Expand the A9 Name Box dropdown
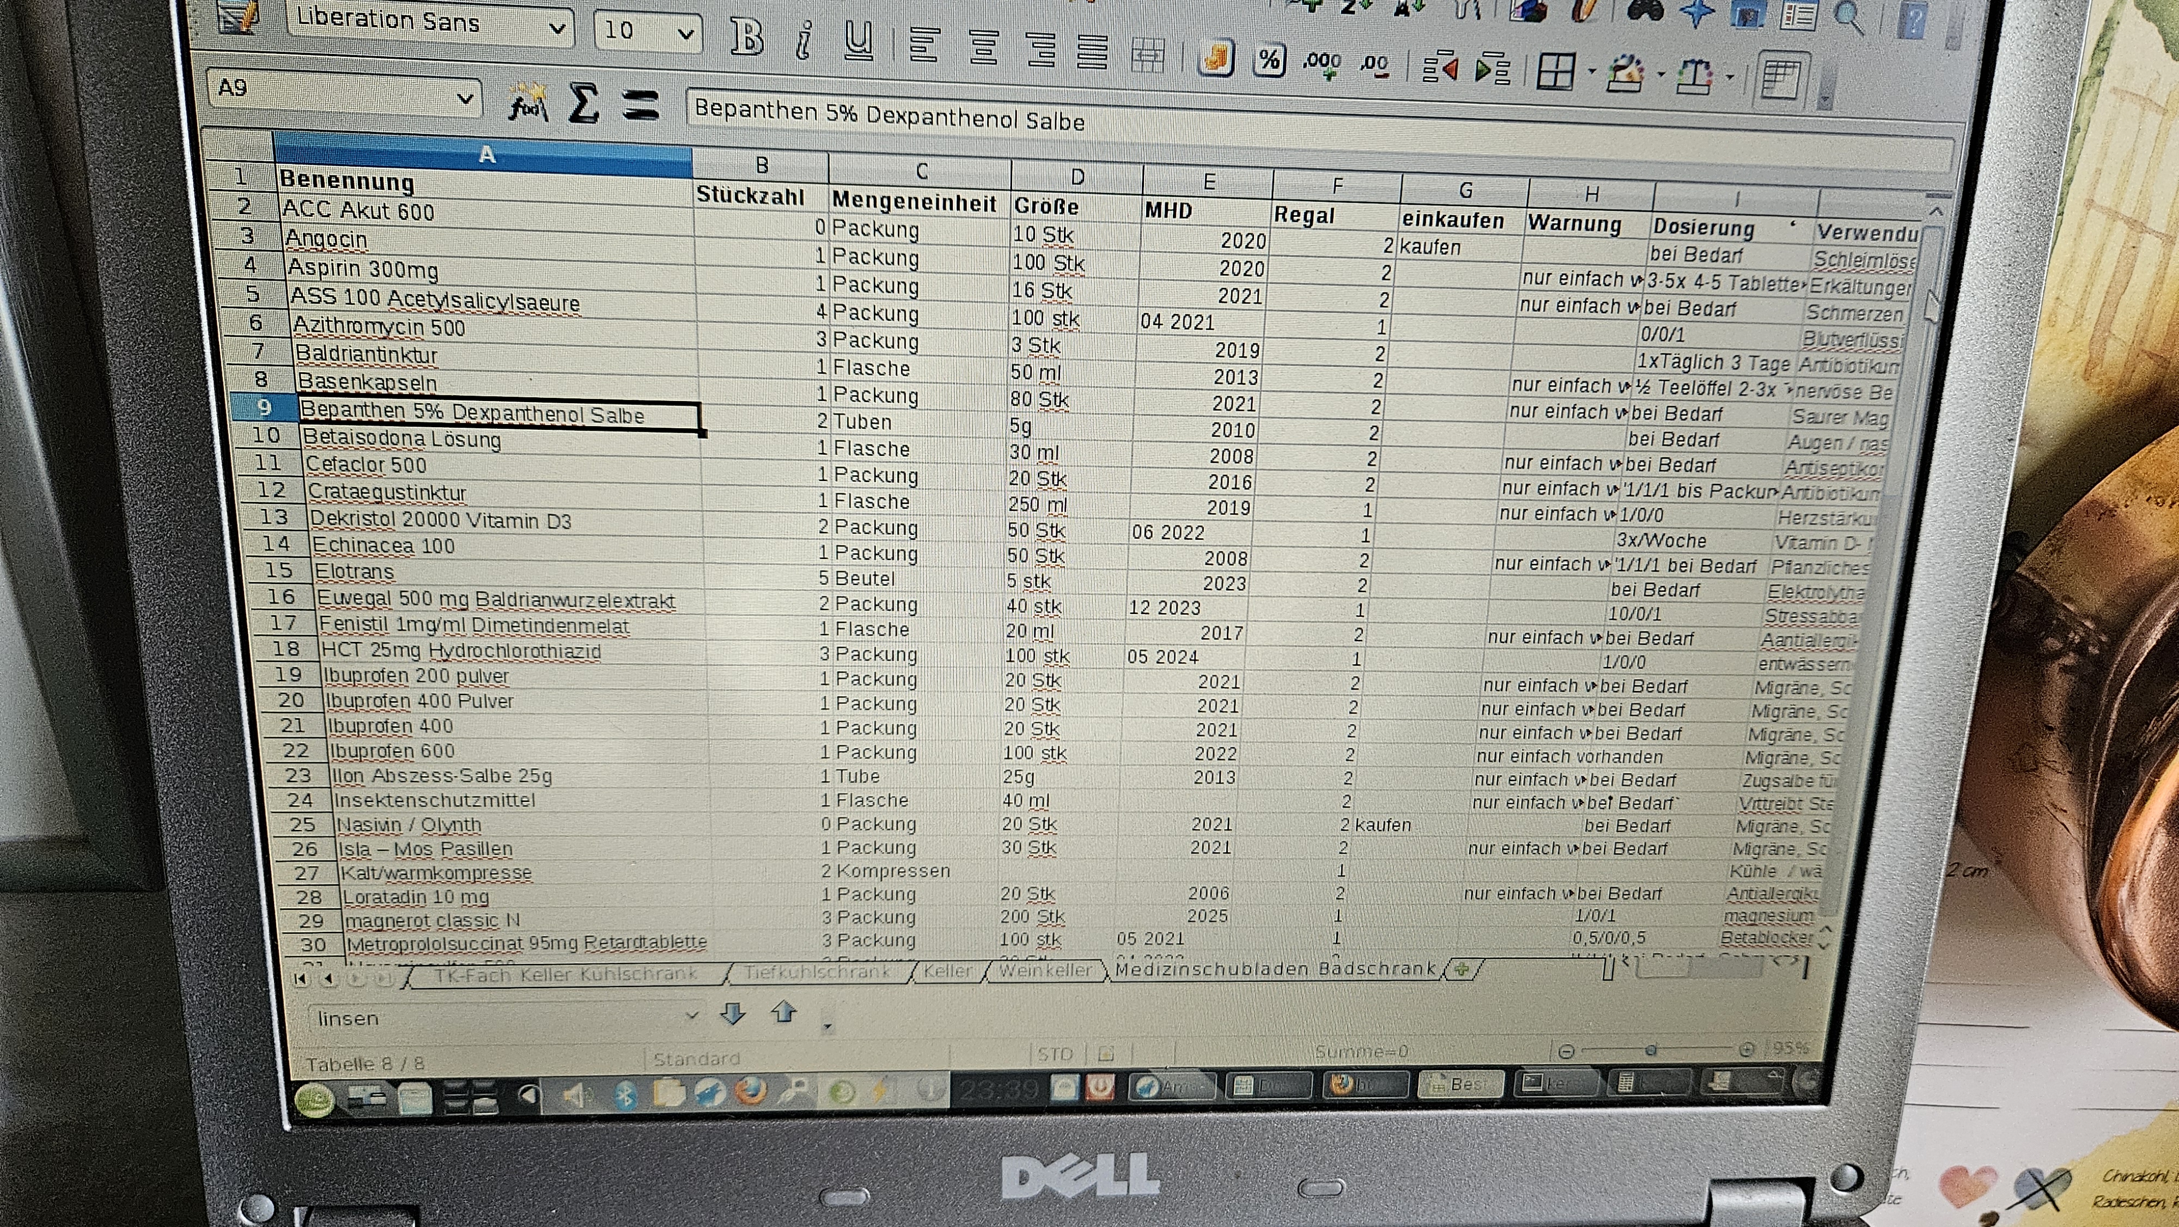 coord(464,99)
